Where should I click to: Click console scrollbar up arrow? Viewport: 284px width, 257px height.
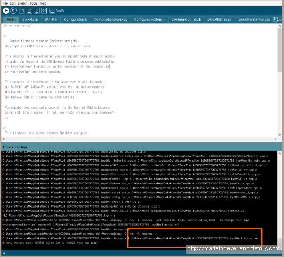[280, 153]
